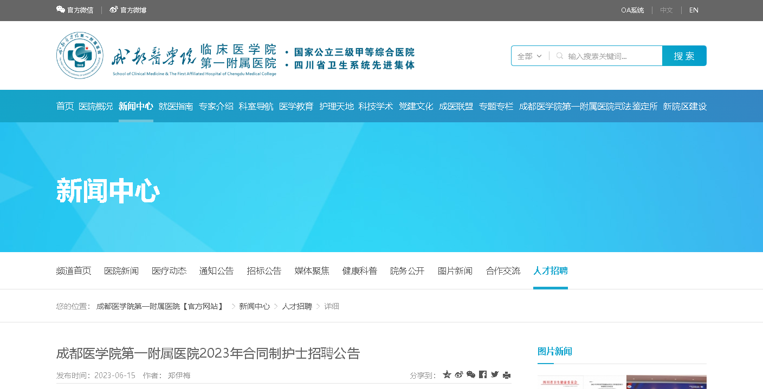Share article via WeChat icon
Screen dimensions: 763x389
point(471,374)
